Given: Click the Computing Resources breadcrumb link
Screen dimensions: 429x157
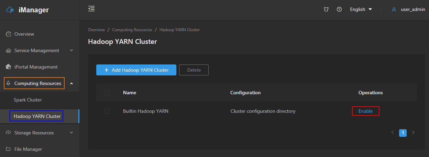Looking at the screenshot, I should tap(132, 30).
